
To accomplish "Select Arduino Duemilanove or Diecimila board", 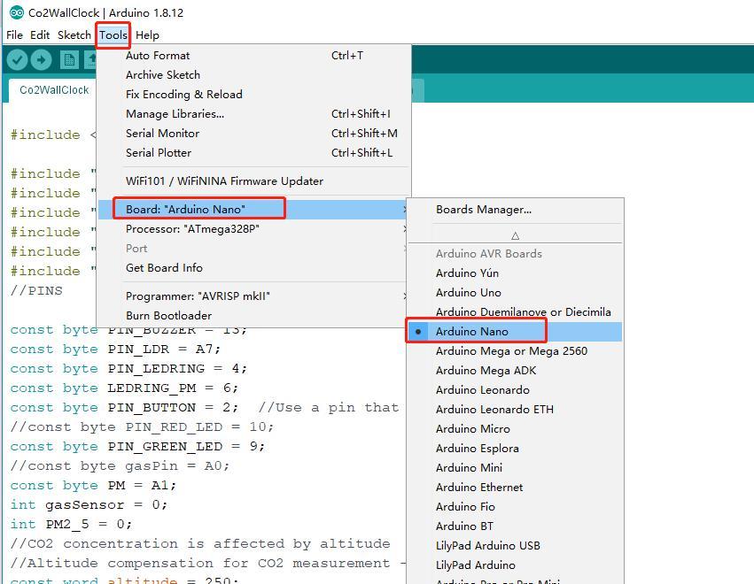I will [x=515, y=311].
